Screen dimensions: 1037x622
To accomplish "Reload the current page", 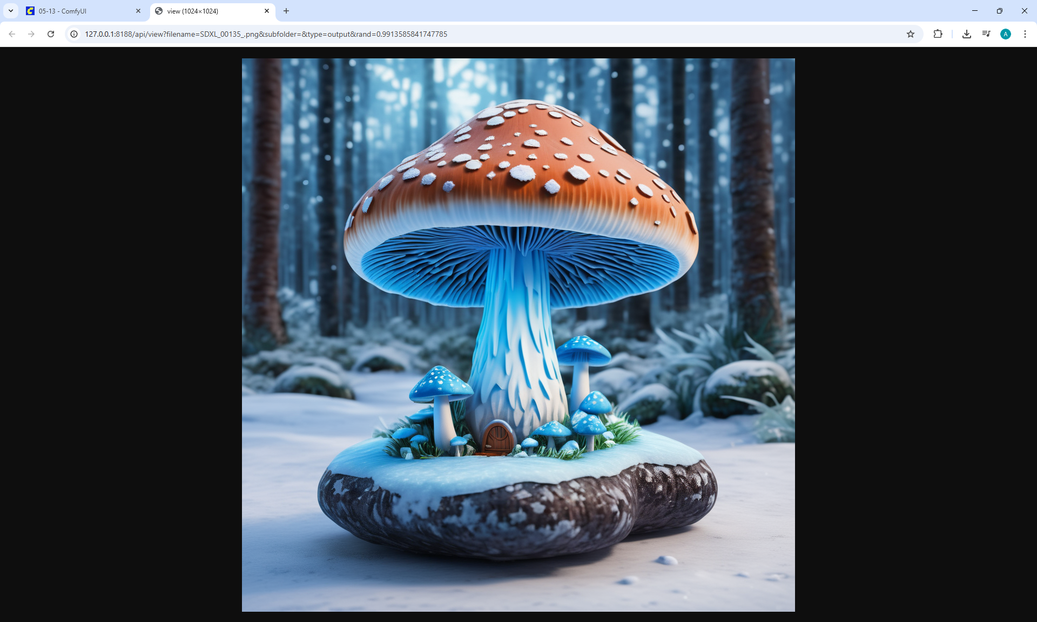I will (x=51, y=34).
